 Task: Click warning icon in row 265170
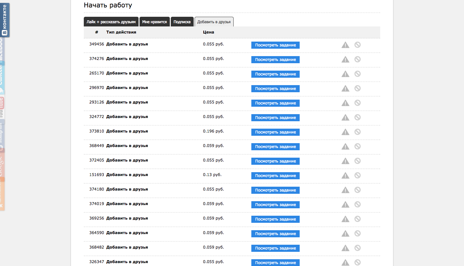tap(345, 74)
